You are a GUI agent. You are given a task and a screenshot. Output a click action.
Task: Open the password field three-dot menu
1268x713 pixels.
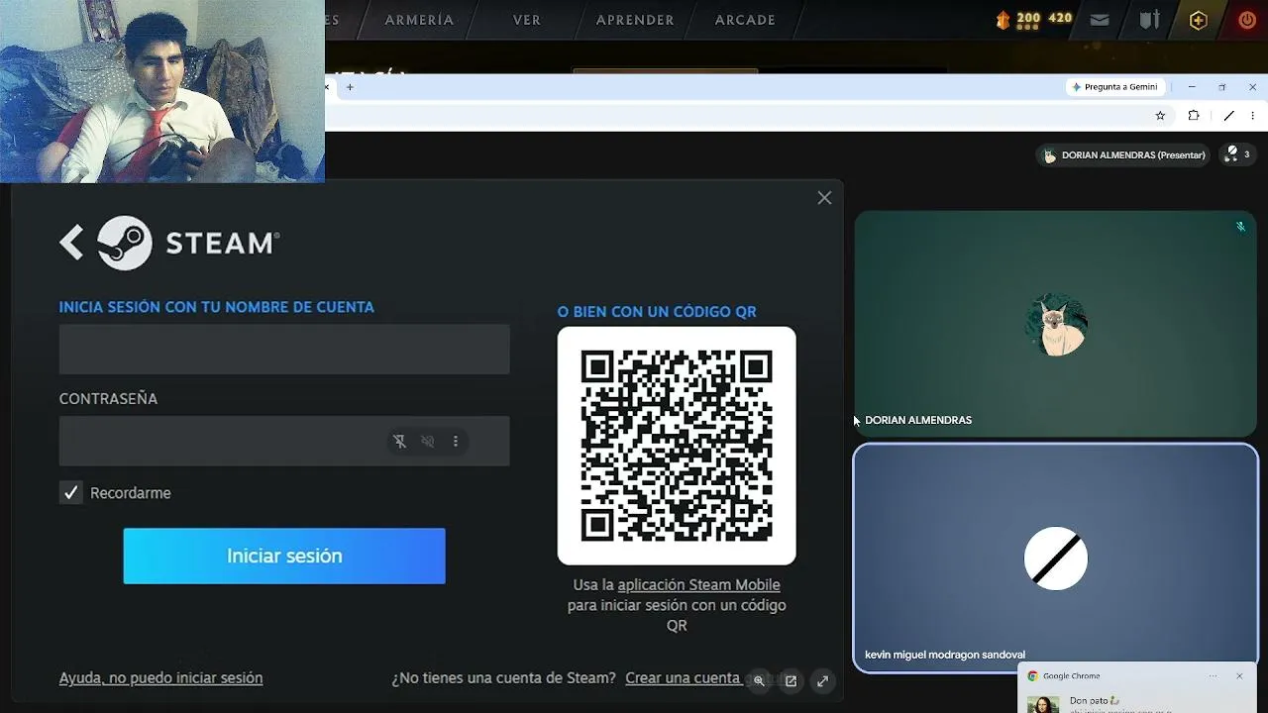(x=456, y=442)
